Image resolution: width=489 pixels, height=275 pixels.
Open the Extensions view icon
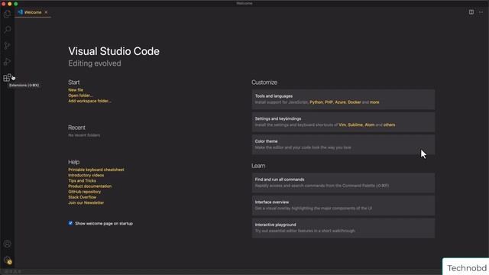point(7,77)
